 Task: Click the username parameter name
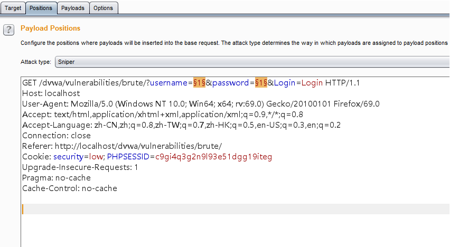point(169,83)
